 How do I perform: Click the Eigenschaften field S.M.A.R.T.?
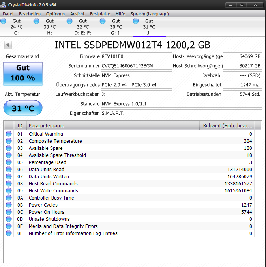click(182, 113)
